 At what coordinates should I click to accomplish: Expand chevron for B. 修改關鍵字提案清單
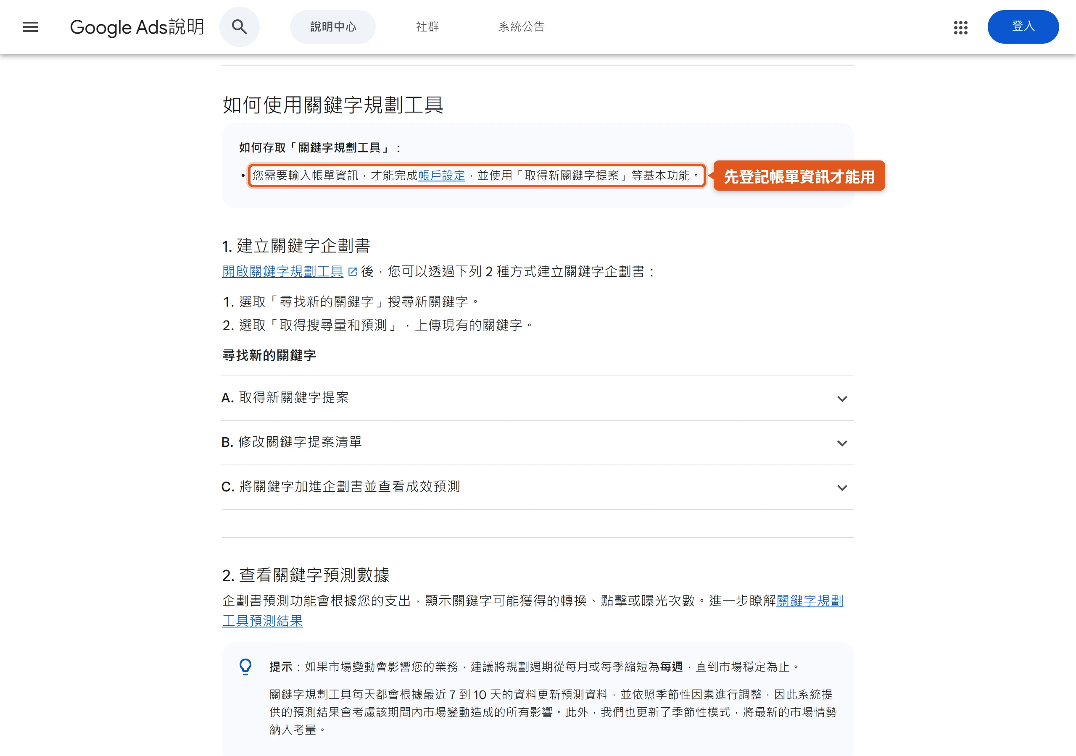(x=842, y=443)
